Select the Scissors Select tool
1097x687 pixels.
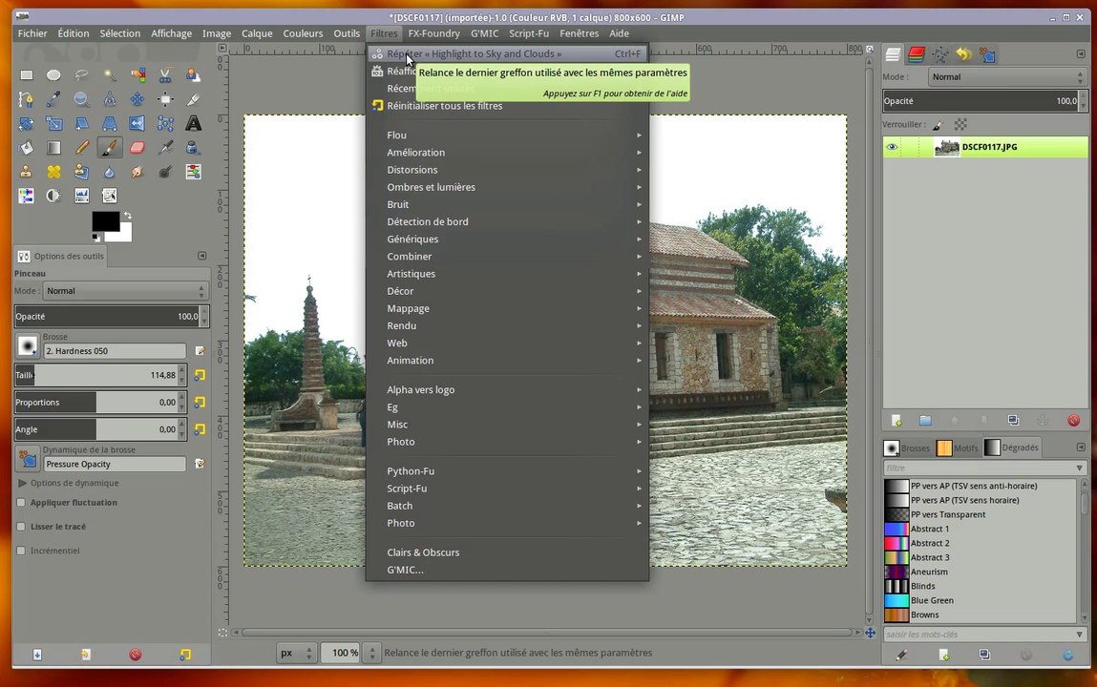[x=165, y=74]
